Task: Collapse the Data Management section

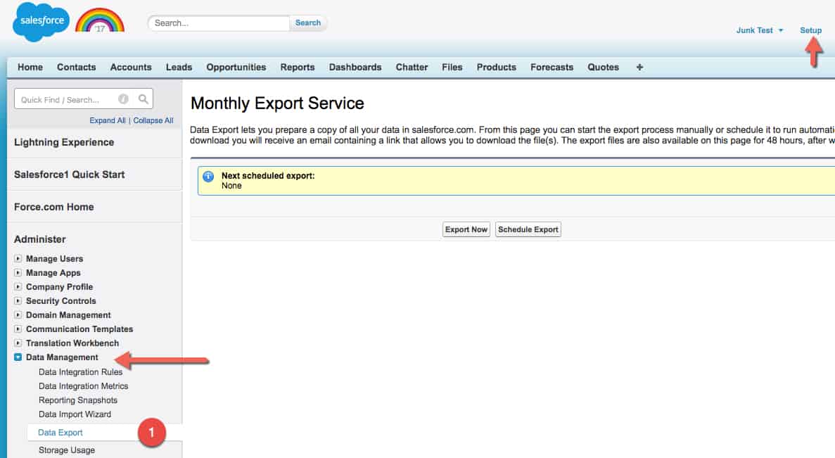Action: tap(18, 357)
